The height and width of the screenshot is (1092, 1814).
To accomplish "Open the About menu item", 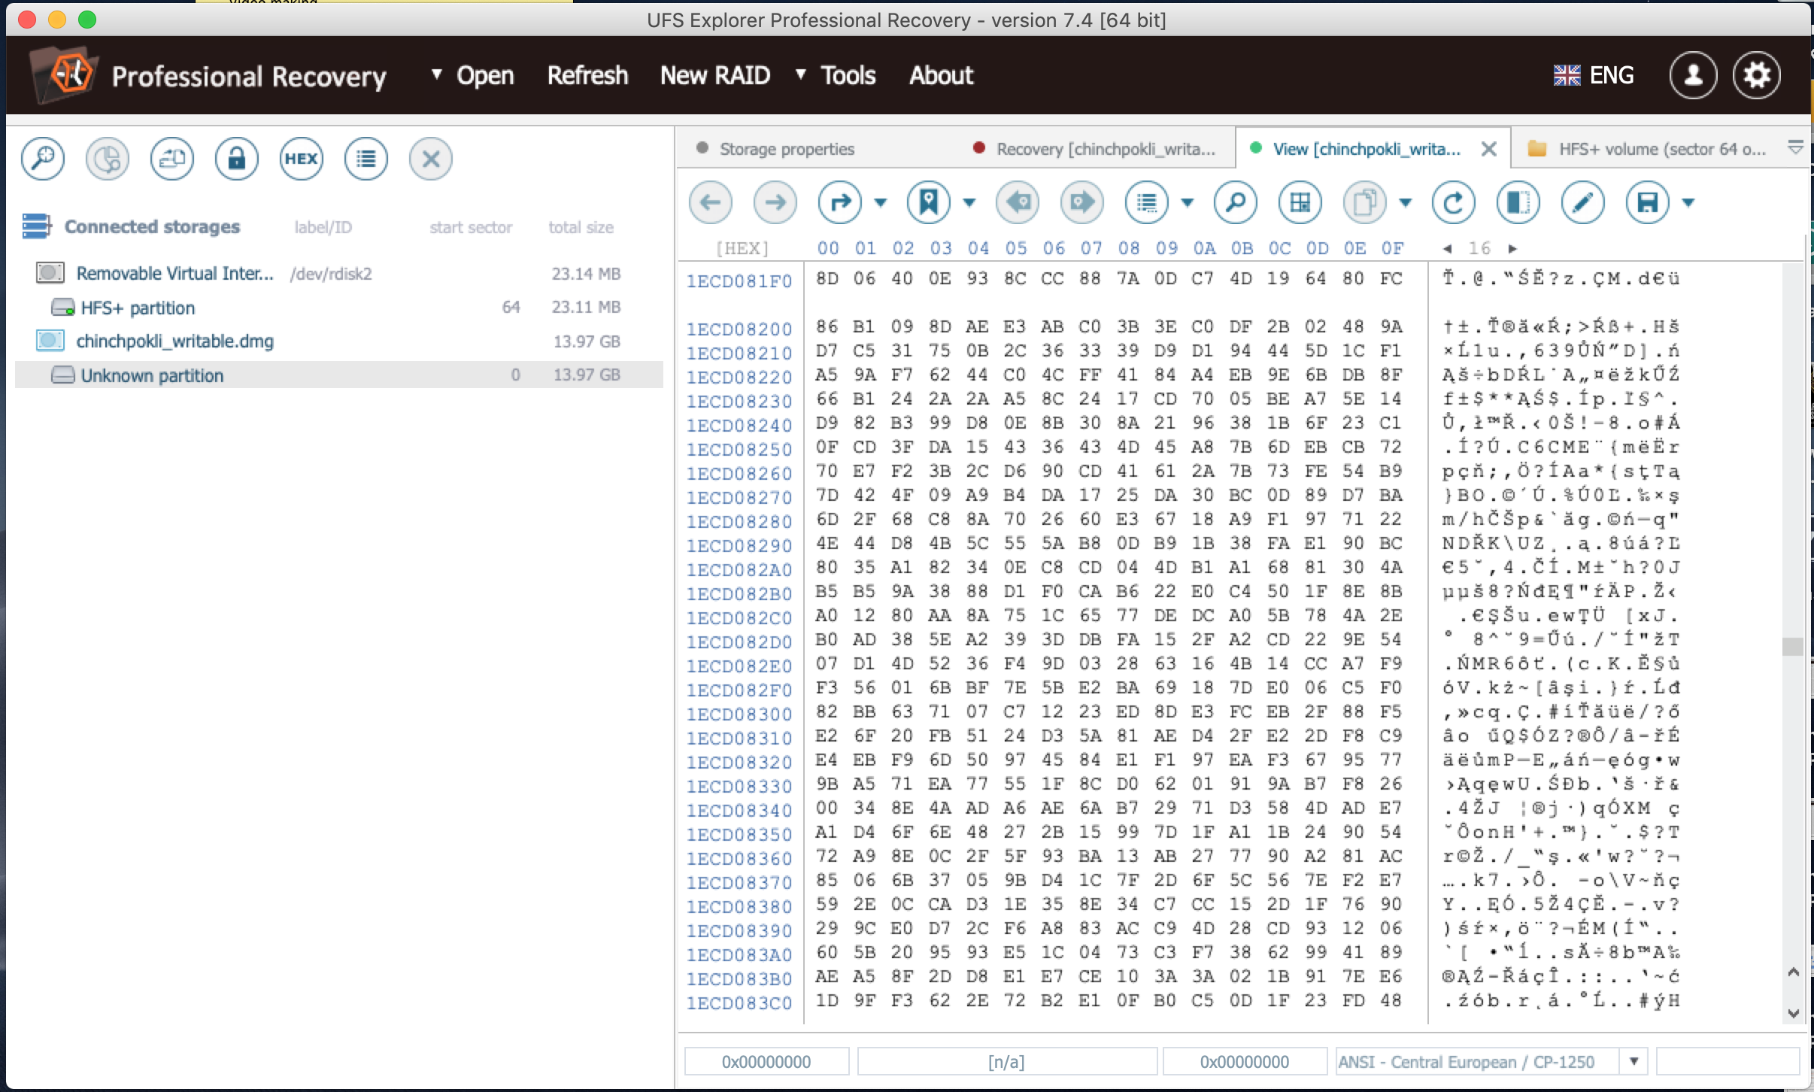I will [941, 75].
